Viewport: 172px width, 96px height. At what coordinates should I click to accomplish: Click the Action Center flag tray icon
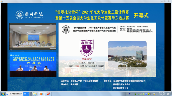(x=151, y=94)
